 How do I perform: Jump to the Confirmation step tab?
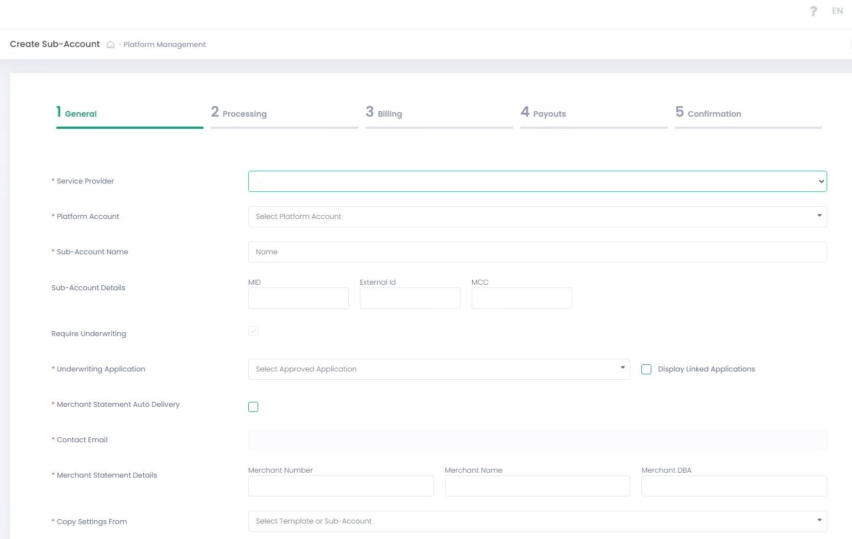pyautogui.click(x=714, y=113)
